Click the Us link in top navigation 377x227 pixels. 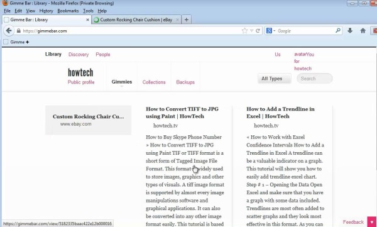pos(278,55)
